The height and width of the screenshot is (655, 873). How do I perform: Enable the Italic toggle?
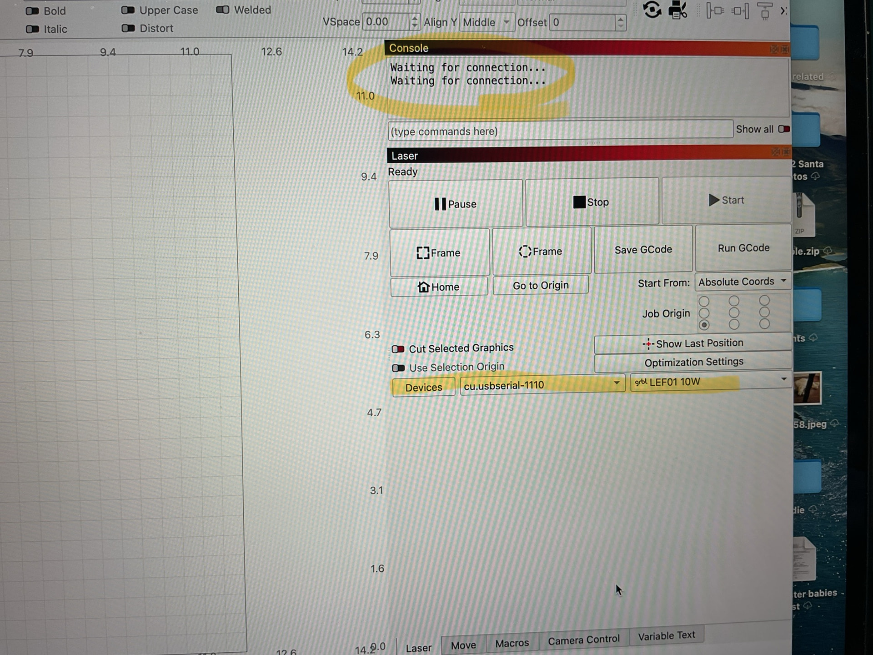pos(33,29)
